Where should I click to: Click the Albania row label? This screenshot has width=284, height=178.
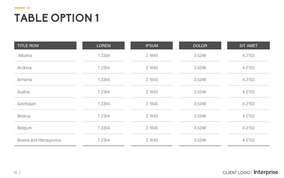pyautogui.click(x=25, y=56)
